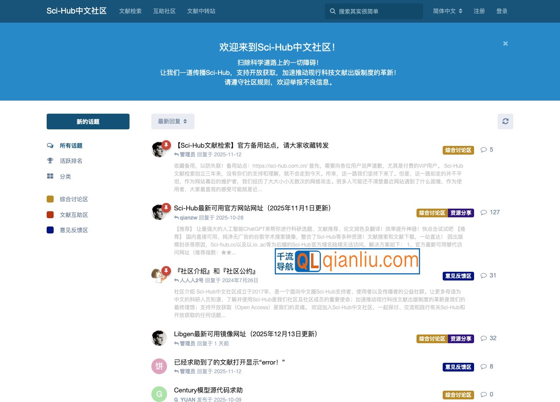Switch to the 文献检索 nav item
Image resolution: width=560 pixels, height=402 pixels.
click(x=130, y=11)
